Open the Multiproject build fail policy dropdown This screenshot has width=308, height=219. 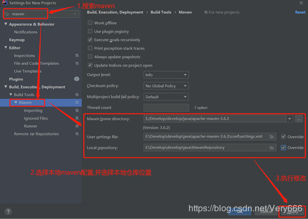[166, 97]
